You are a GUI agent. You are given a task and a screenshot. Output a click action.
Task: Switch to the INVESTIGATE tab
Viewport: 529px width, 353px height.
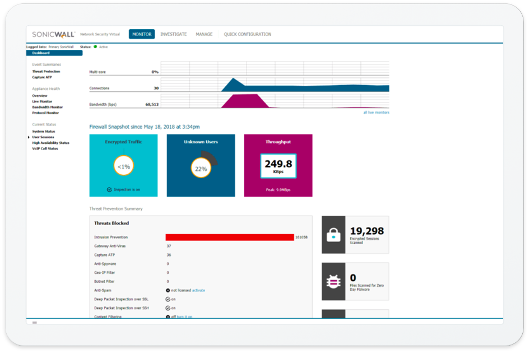(x=173, y=34)
